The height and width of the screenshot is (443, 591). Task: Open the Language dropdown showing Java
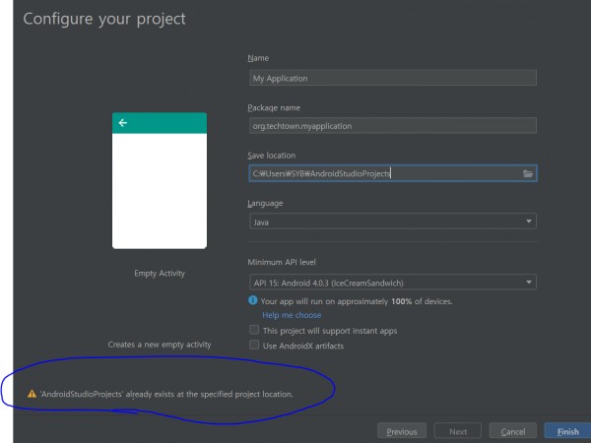(393, 221)
